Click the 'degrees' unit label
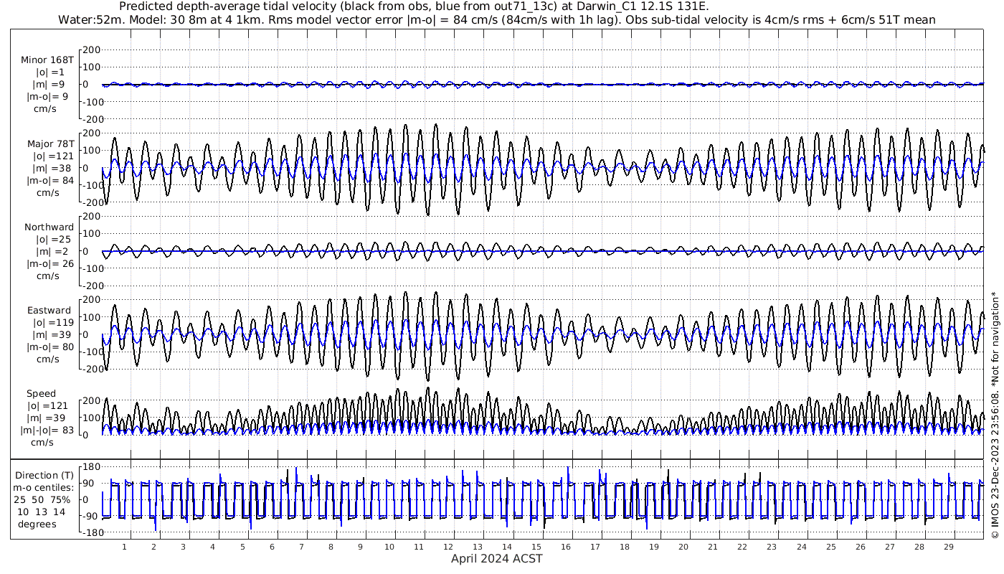1004x574 pixels. click(37, 524)
